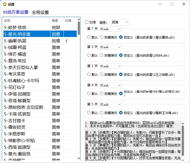The height and width of the screenshot is (163, 190).
Task: Enable the 扫荡 checkbox
Action: pos(87,22)
